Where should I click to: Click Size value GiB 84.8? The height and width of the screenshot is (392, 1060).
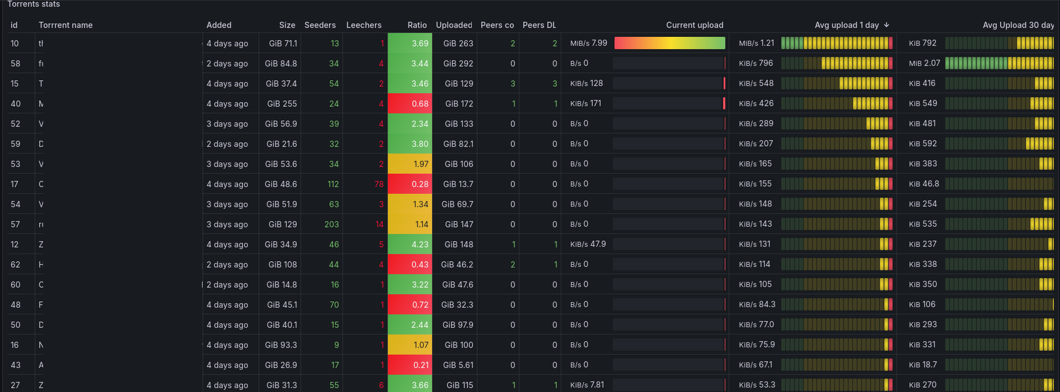[x=281, y=64]
